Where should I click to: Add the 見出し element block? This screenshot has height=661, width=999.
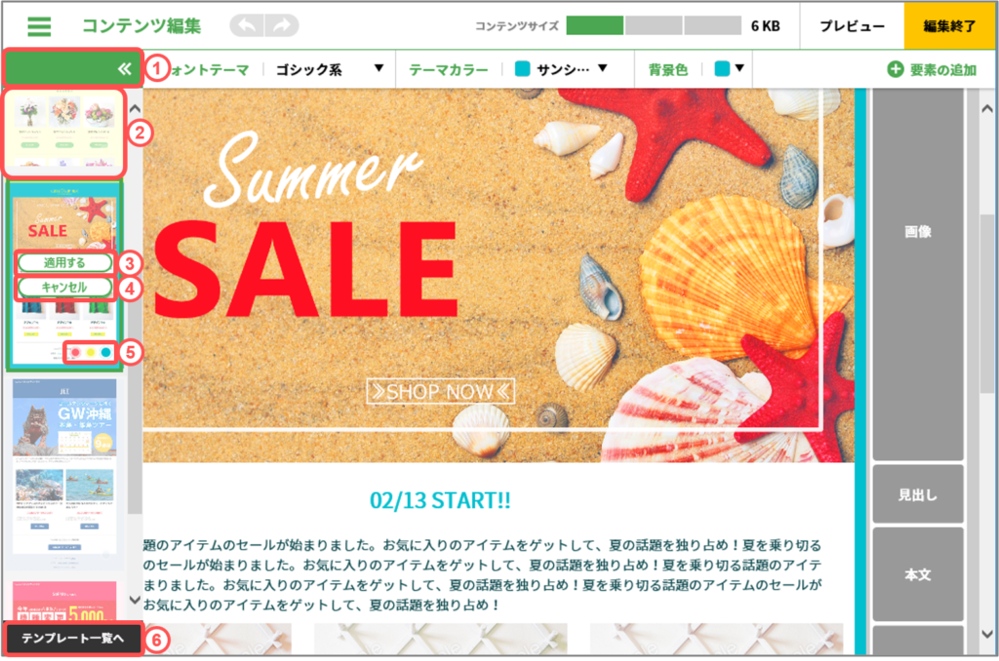(x=917, y=494)
